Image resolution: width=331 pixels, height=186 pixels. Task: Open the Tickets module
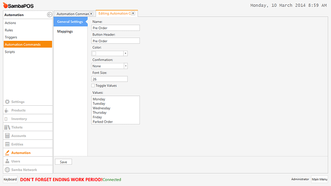click(x=28, y=127)
